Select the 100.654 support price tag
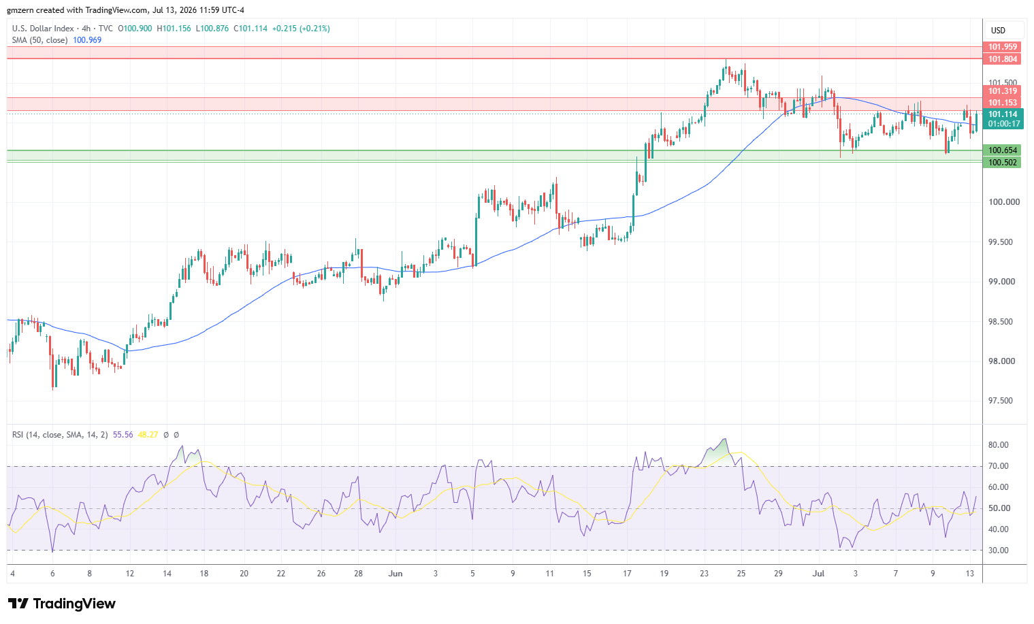 (1002, 150)
